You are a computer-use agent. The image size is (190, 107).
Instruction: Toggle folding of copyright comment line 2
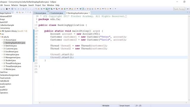38,16
